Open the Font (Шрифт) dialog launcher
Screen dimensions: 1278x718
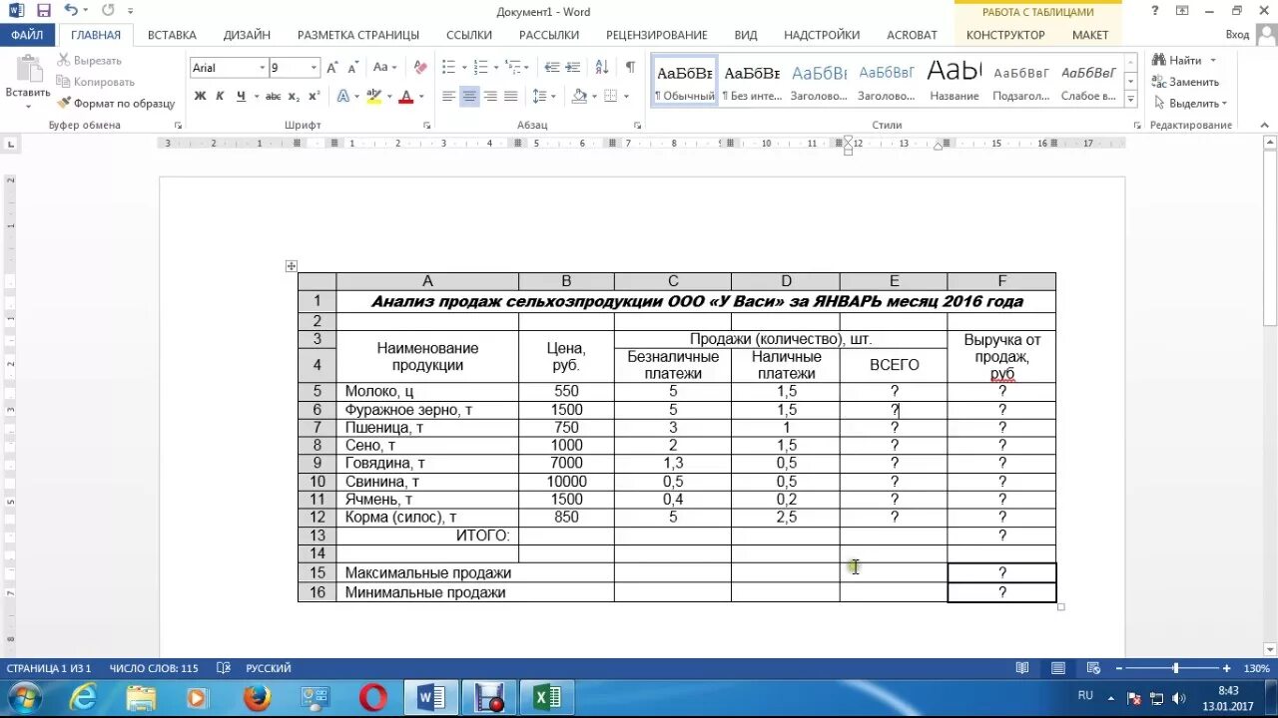point(426,126)
